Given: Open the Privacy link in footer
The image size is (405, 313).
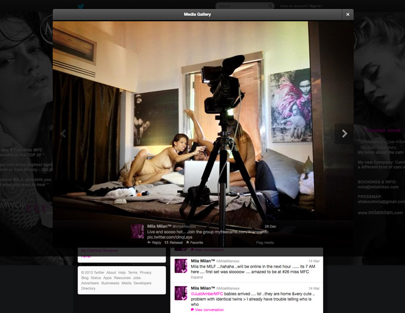Looking at the screenshot, I should tap(146, 272).
